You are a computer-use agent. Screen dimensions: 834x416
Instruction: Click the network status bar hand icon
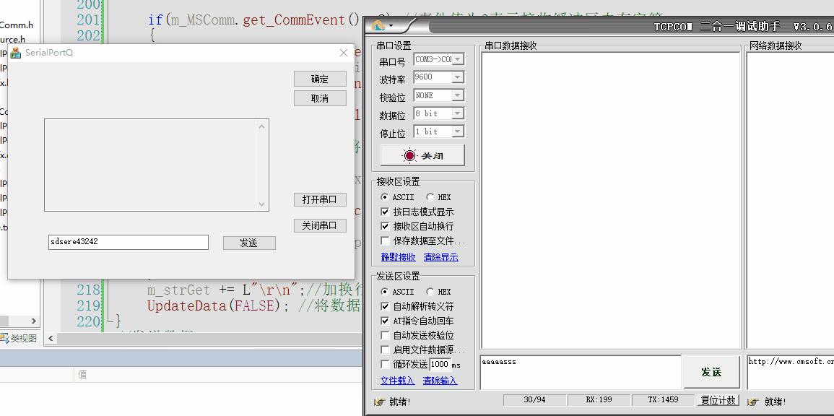click(754, 402)
